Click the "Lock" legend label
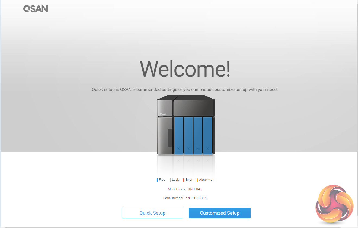 [175, 180]
